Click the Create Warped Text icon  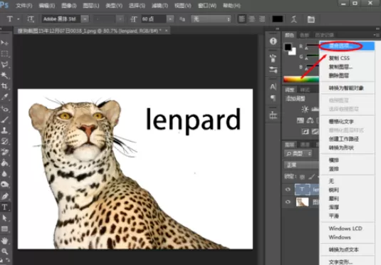294,19
